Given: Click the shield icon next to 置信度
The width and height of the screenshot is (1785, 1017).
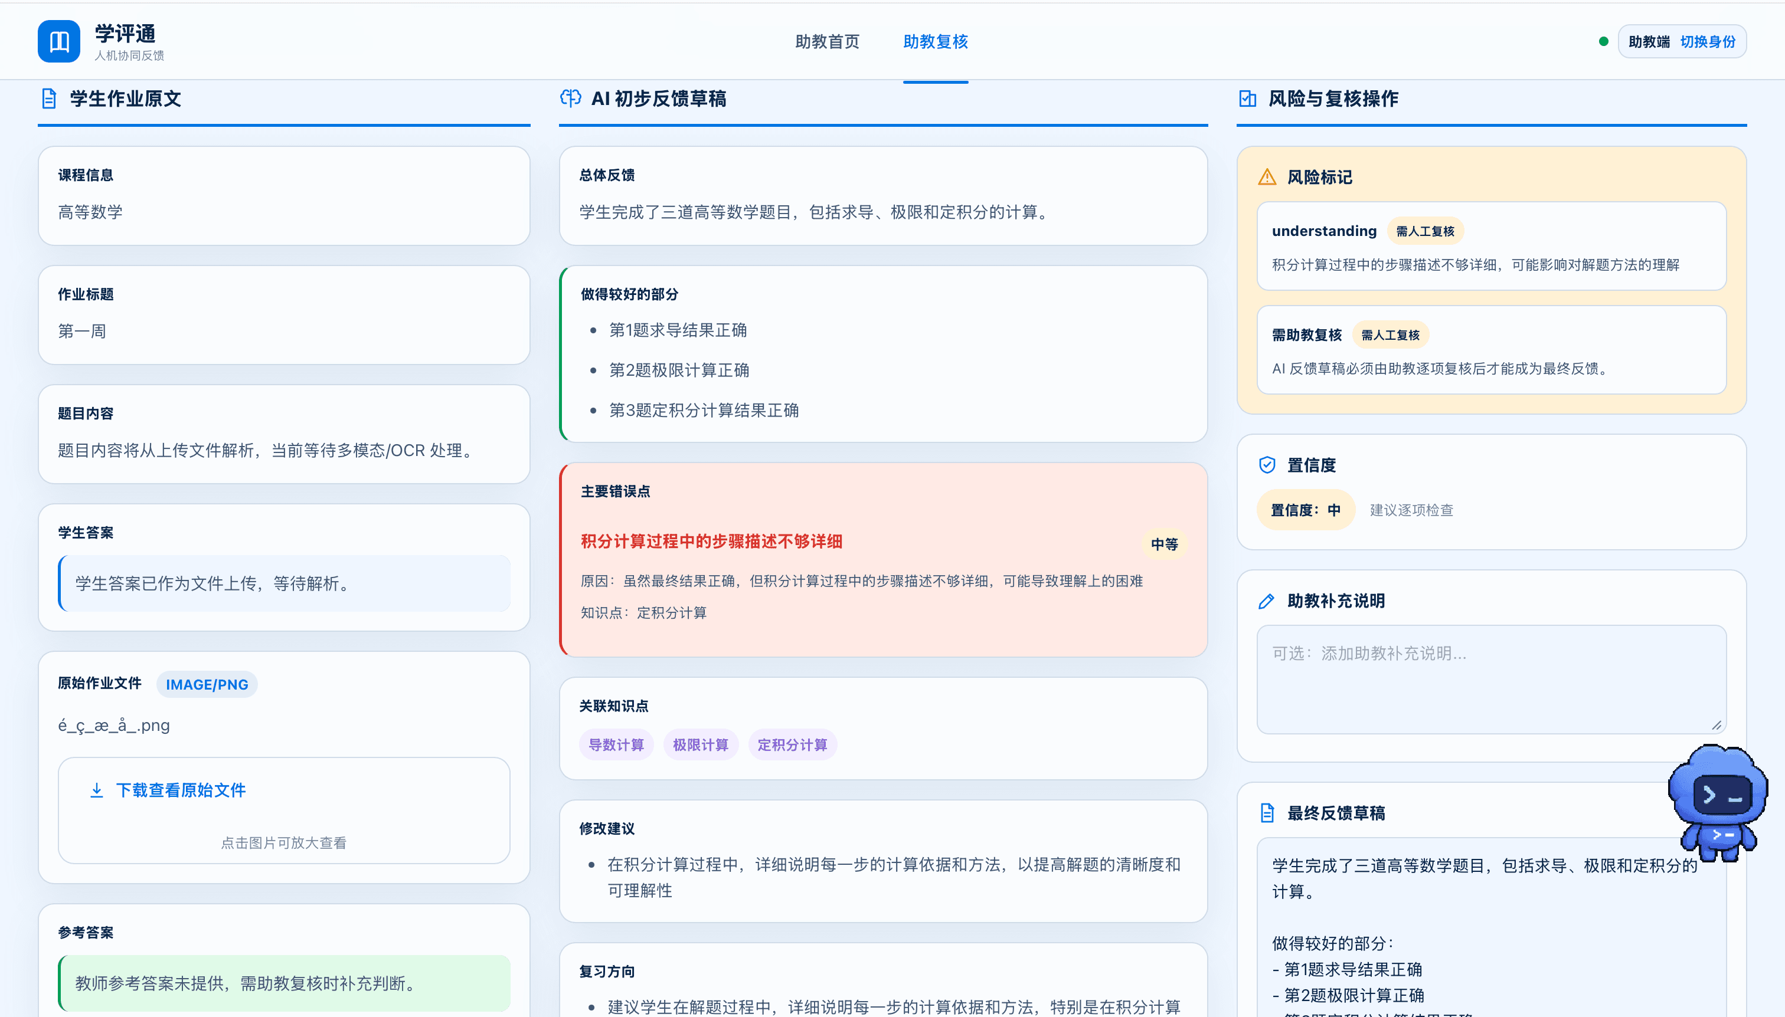Looking at the screenshot, I should pos(1267,465).
